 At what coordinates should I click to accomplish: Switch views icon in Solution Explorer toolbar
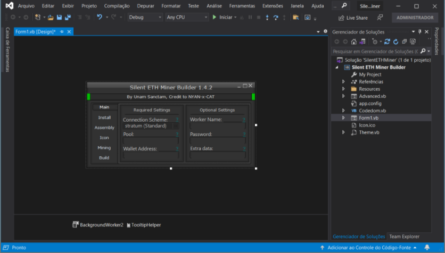tap(362, 41)
